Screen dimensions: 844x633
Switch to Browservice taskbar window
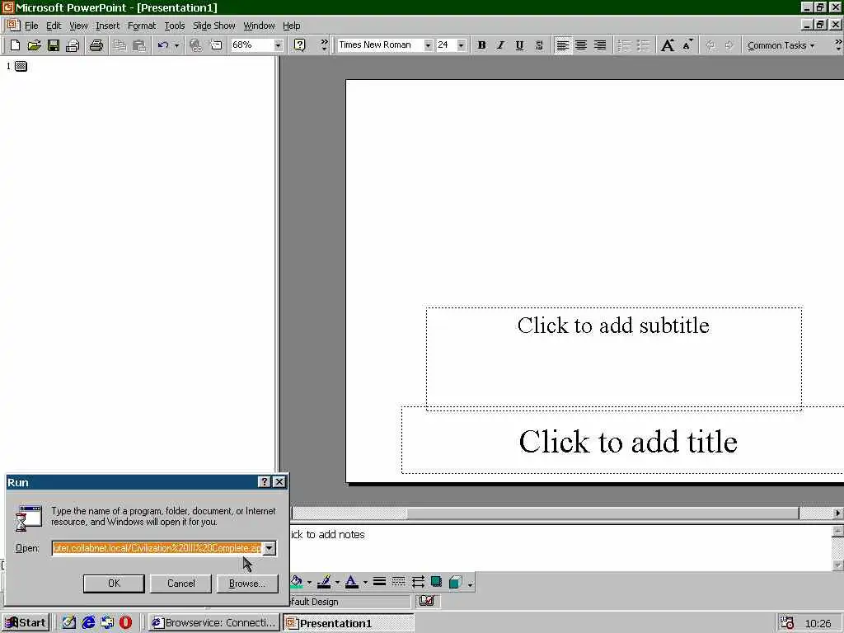click(x=213, y=623)
